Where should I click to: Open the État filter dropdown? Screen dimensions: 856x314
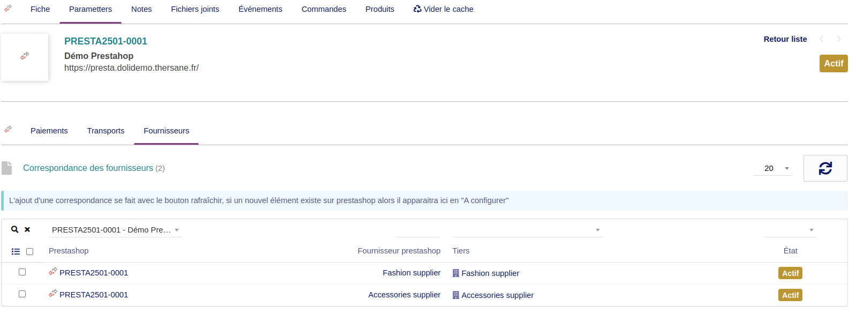tap(790, 230)
